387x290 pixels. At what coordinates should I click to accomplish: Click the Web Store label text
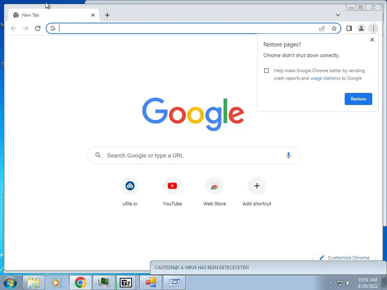coord(215,204)
